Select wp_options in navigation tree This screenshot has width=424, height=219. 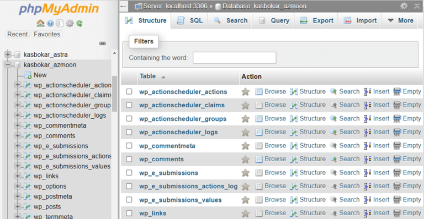tap(50, 186)
